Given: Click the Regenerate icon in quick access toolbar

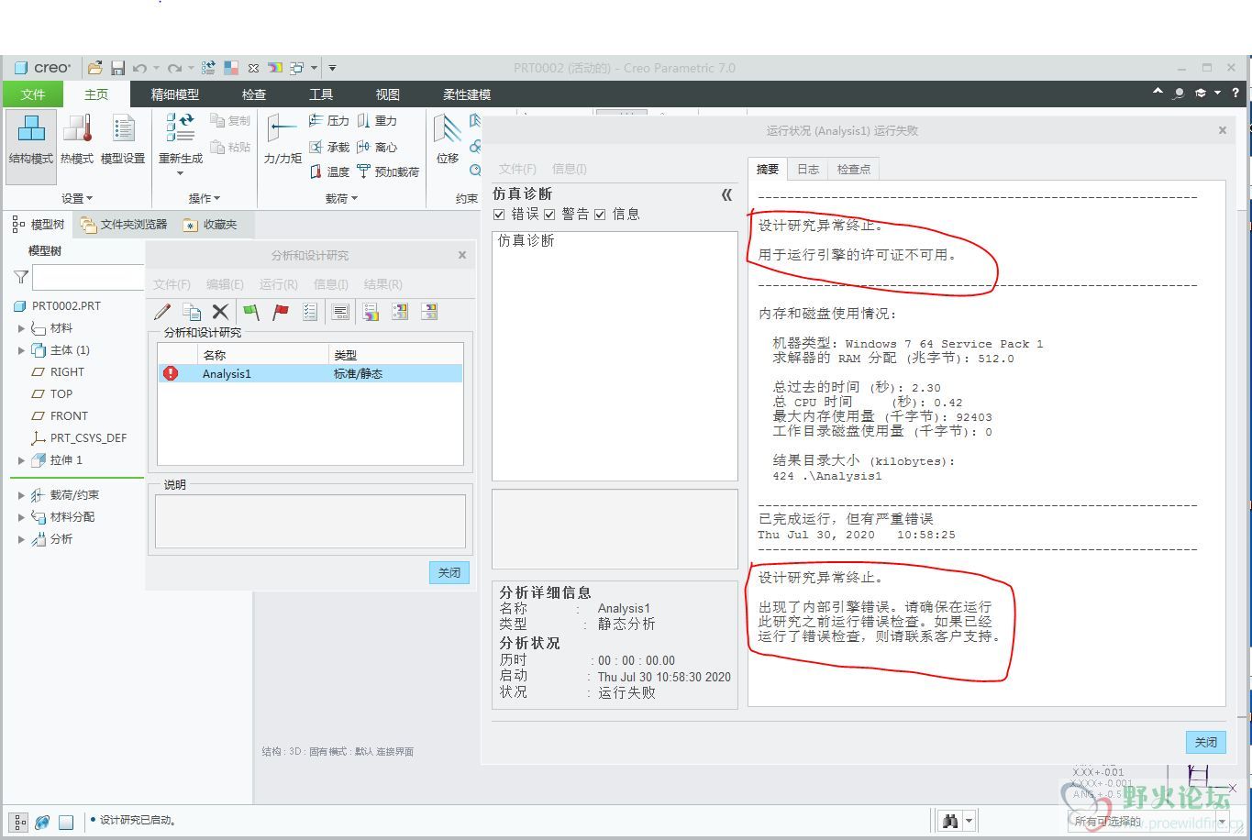Looking at the screenshot, I should (208, 68).
